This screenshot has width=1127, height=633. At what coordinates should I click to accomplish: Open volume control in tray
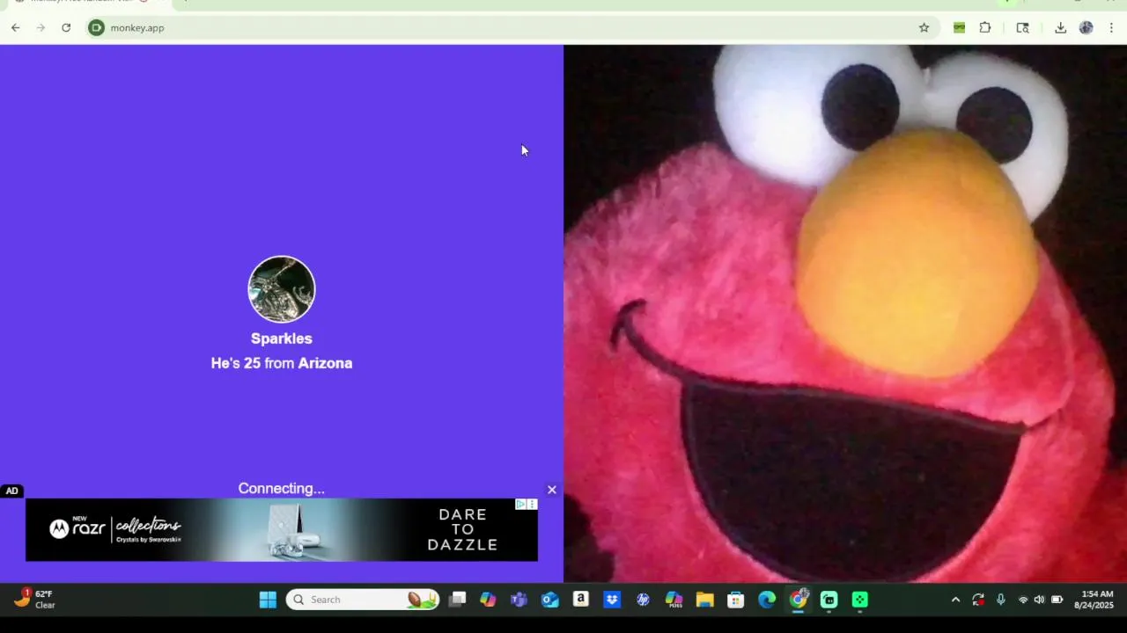pyautogui.click(x=1040, y=600)
